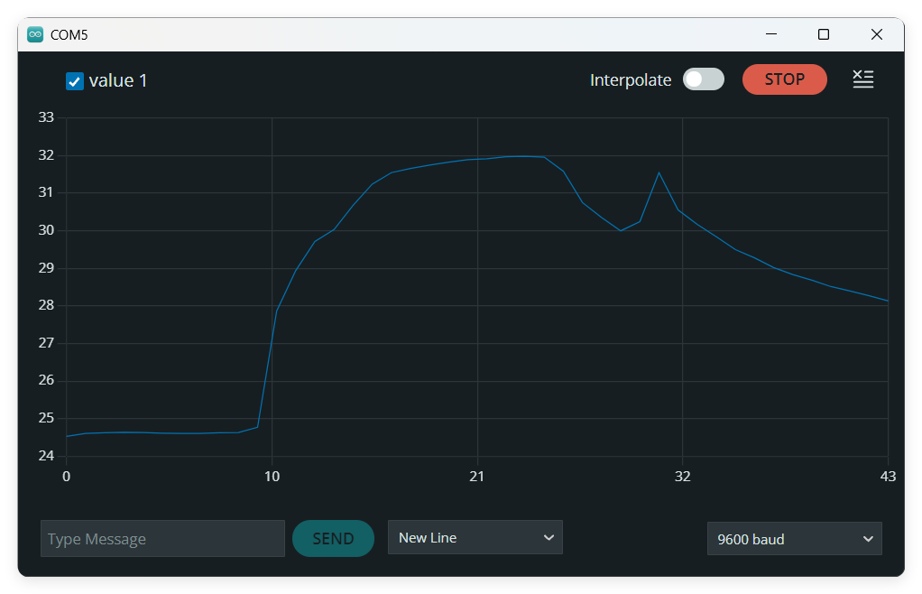The height and width of the screenshot is (594, 922).
Task: Open the 9600 baud rate dropdown
Action: point(794,539)
